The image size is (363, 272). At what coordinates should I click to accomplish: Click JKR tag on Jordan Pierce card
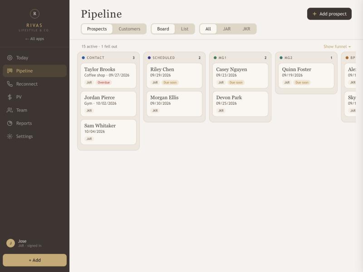(89, 111)
